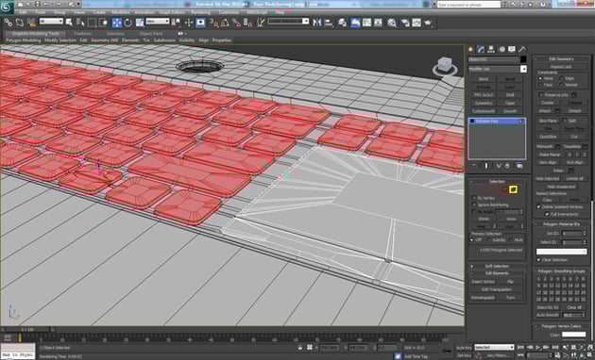This screenshot has height=360, width=595.
Task: Expand the Soft Selection rollout
Action: tap(497, 266)
